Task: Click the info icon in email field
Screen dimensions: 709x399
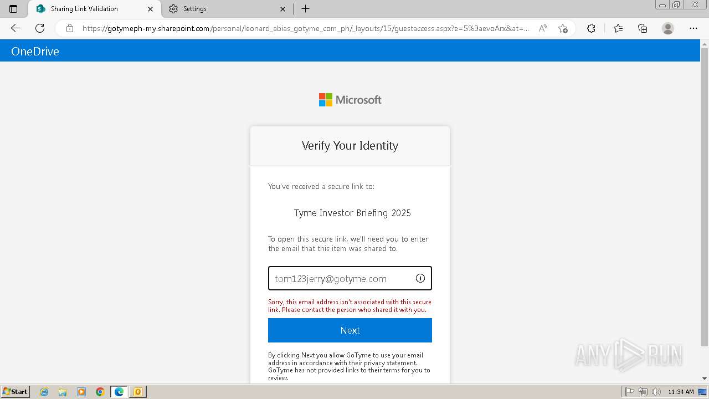Action: (420, 278)
